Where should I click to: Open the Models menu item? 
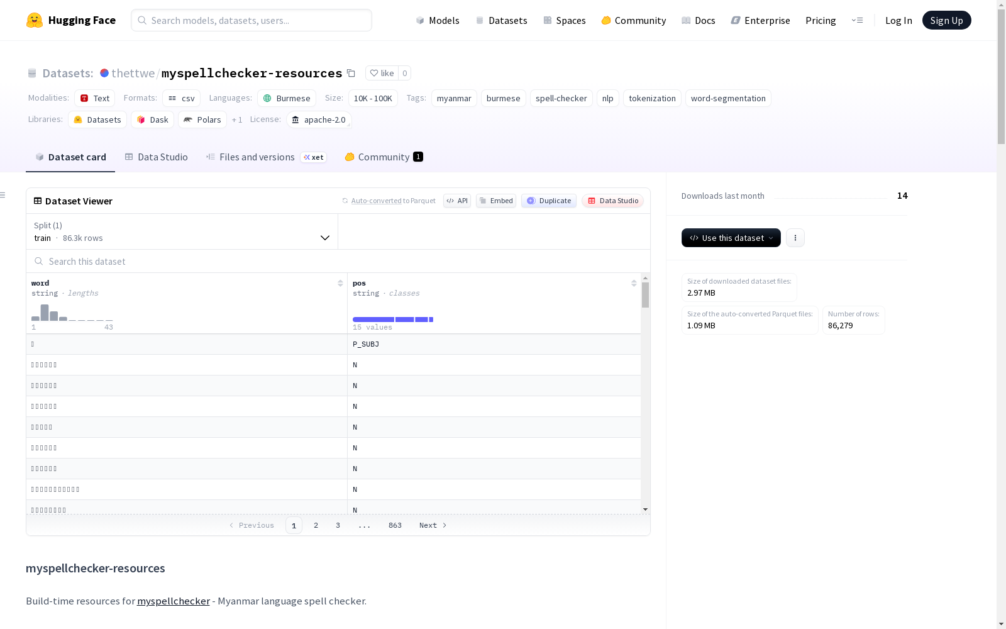point(438,20)
